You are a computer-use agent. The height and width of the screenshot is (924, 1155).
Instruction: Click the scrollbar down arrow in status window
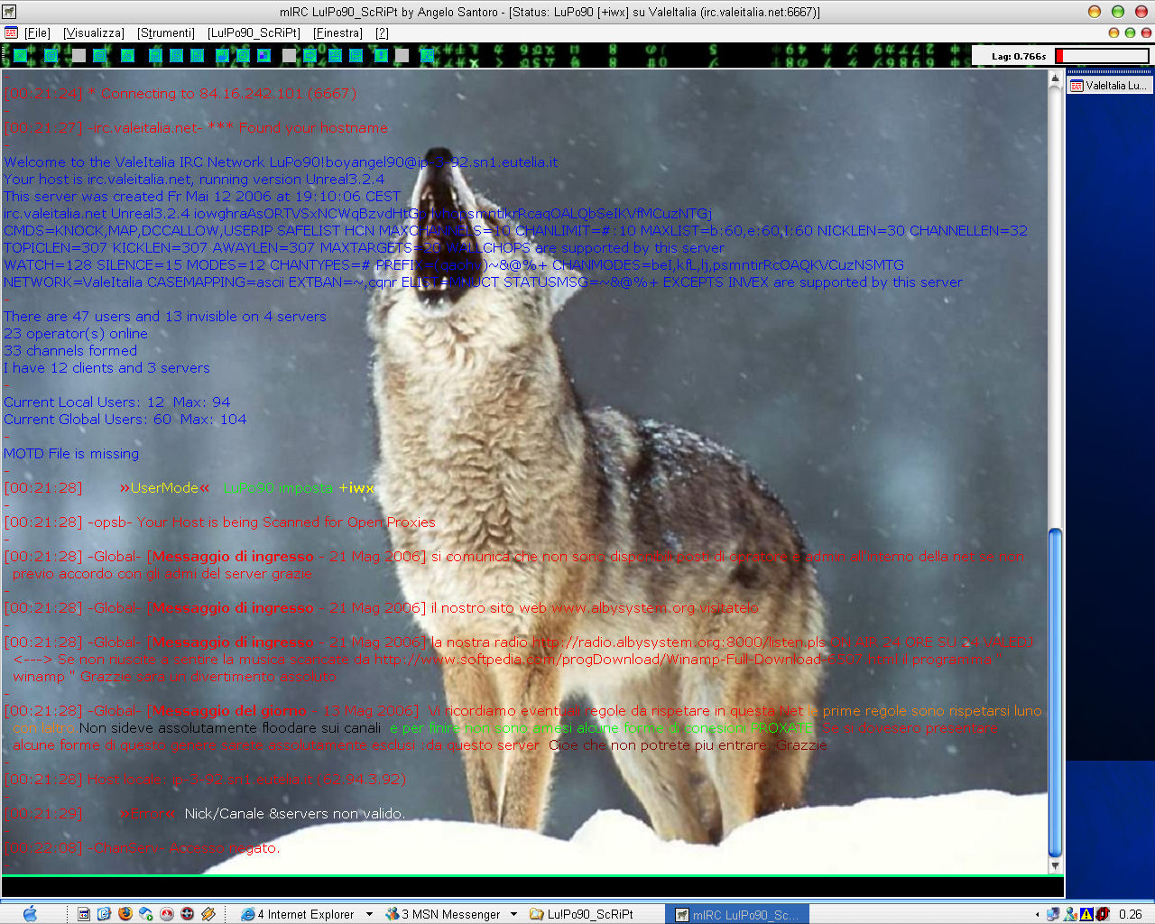click(1055, 865)
